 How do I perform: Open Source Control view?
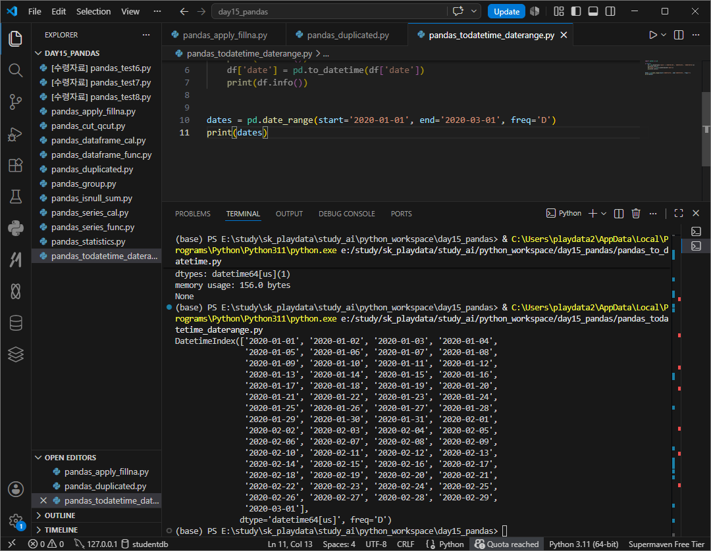click(x=15, y=102)
